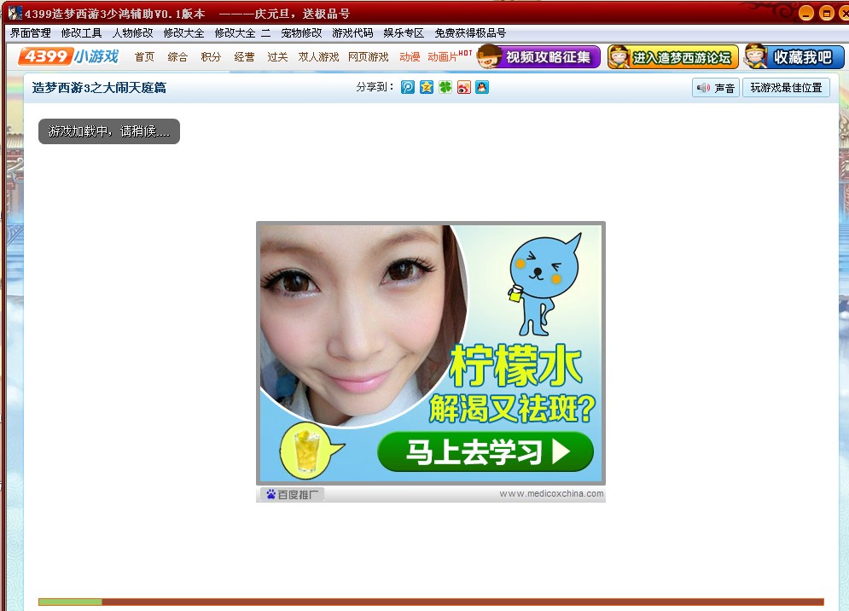
Task: Click the middle orange maximize title-bar button
Action: (x=826, y=13)
